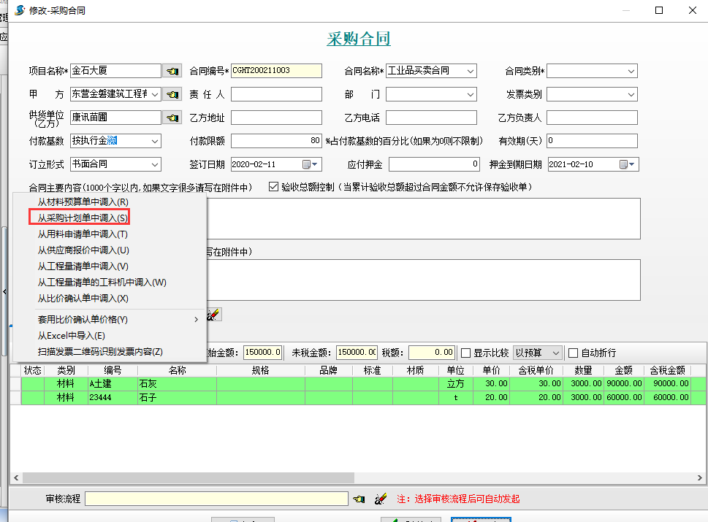Expand the 合同类别 dropdown

[631, 72]
